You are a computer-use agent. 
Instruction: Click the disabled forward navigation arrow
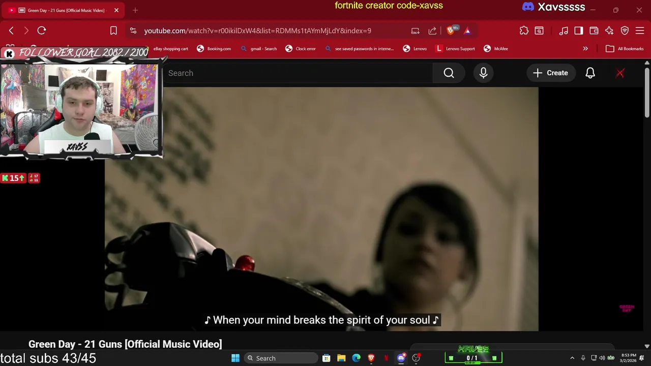point(26,30)
